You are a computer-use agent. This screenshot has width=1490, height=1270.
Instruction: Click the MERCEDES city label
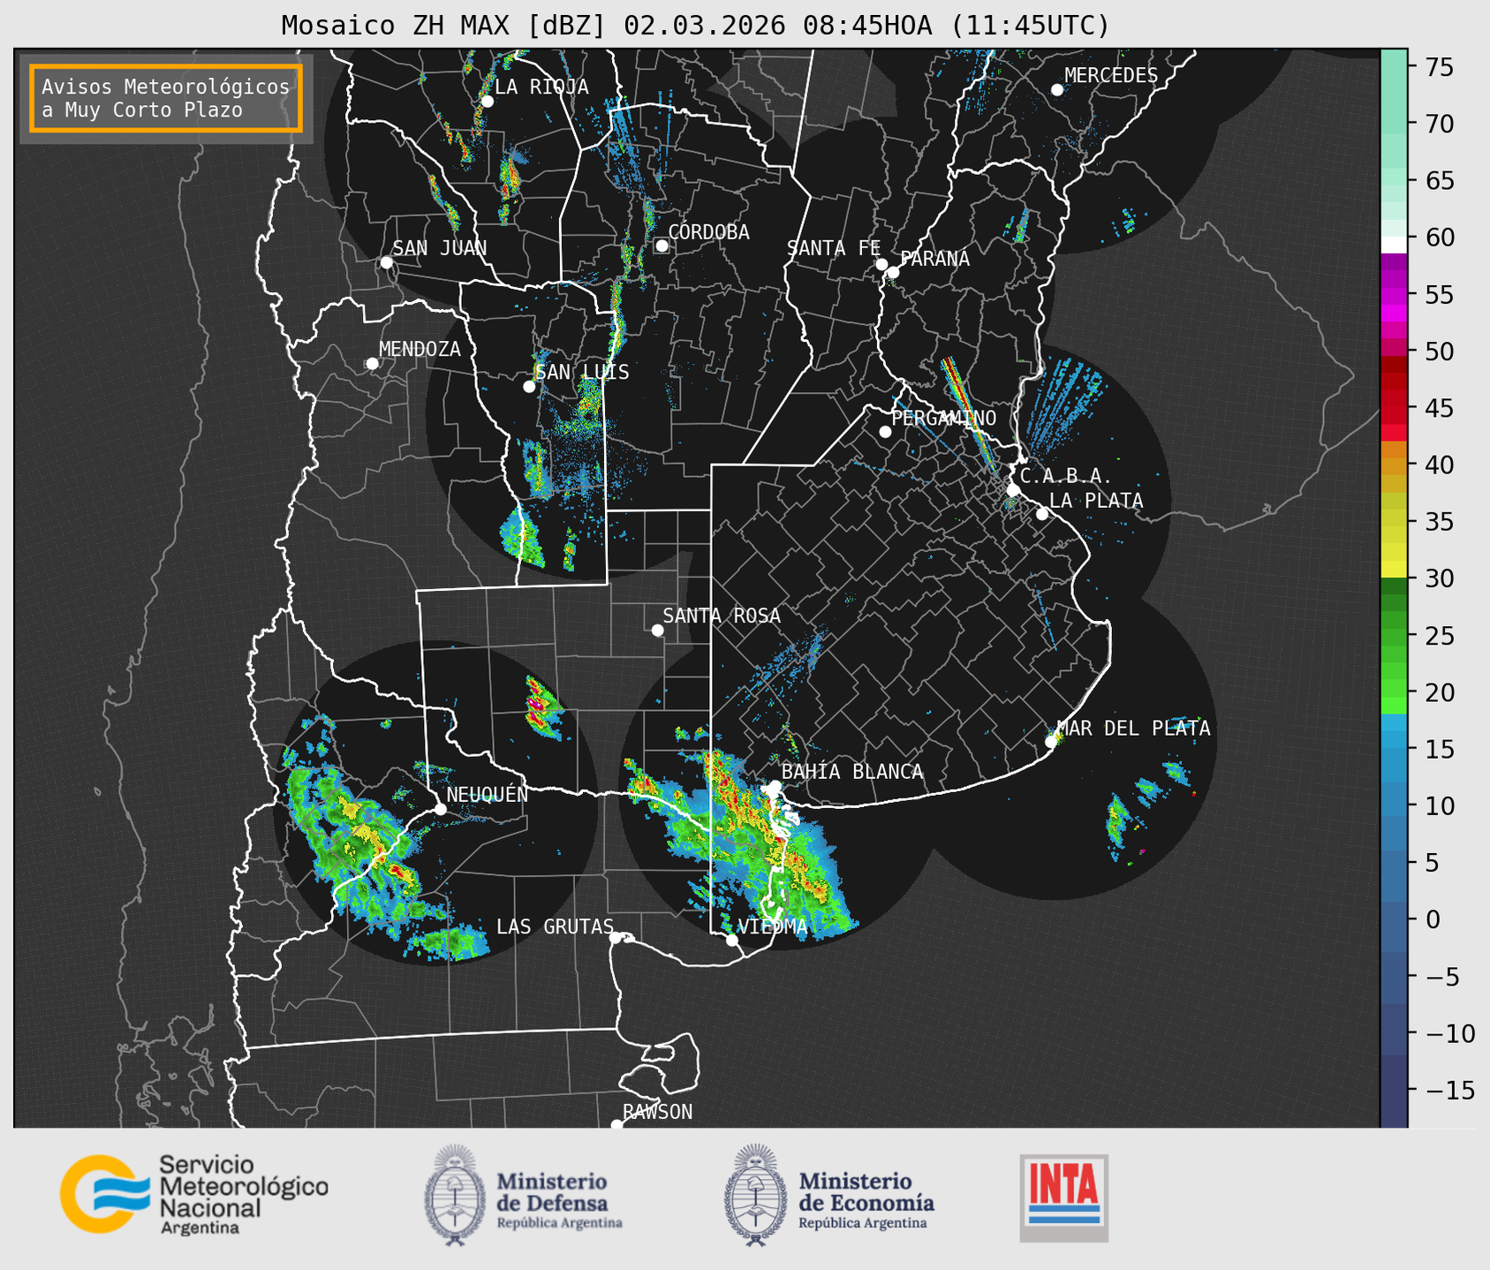point(1110,76)
